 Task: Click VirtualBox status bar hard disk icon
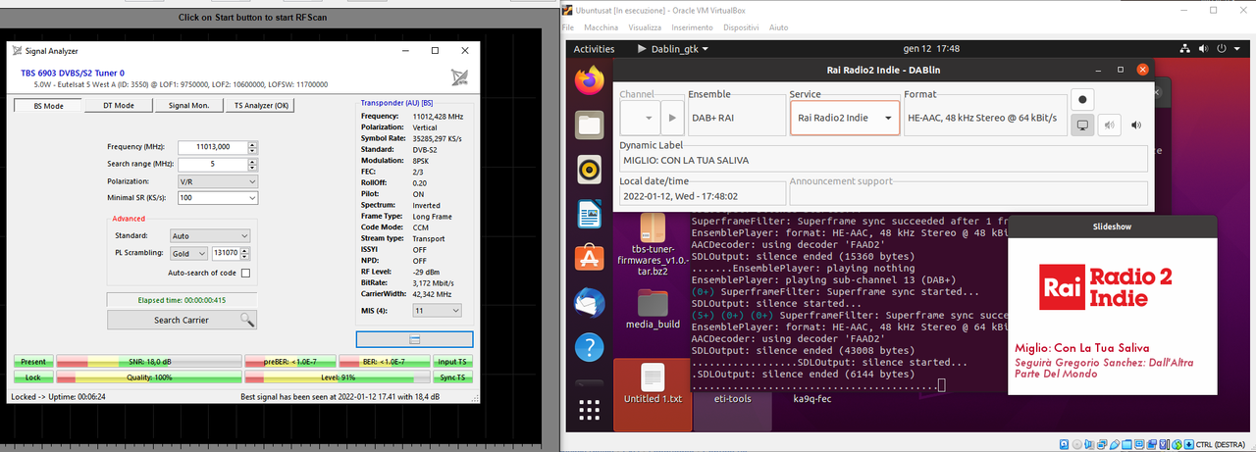(1062, 444)
